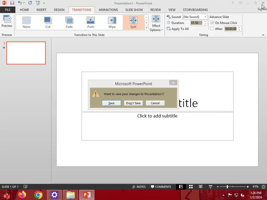Start slideshow from beginning icon in title bar

coord(38,3)
